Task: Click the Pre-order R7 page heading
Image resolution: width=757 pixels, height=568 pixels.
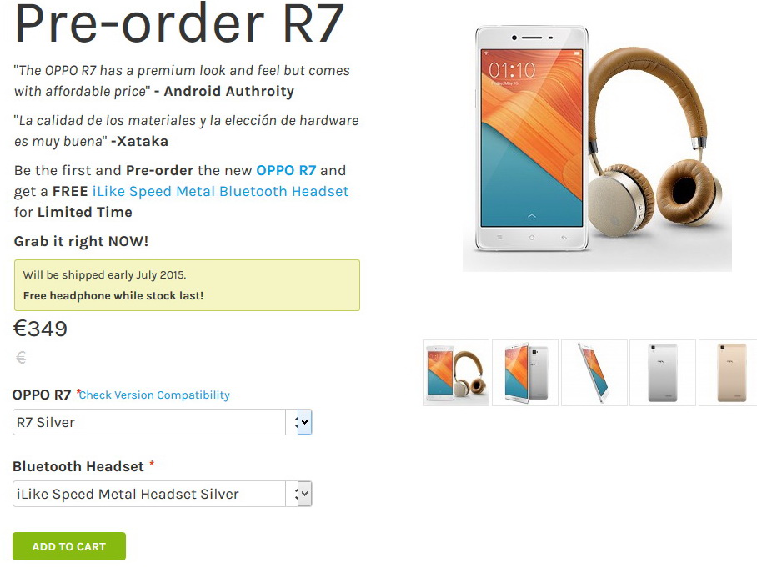Action: coord(179,23)
